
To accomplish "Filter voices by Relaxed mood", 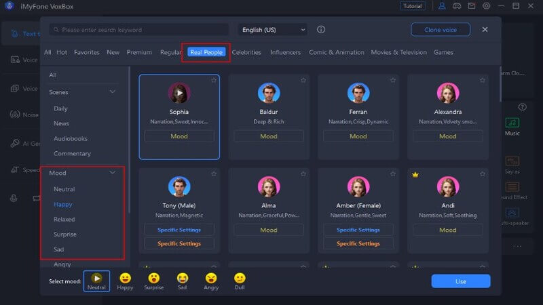I will (x=64, y=219).
